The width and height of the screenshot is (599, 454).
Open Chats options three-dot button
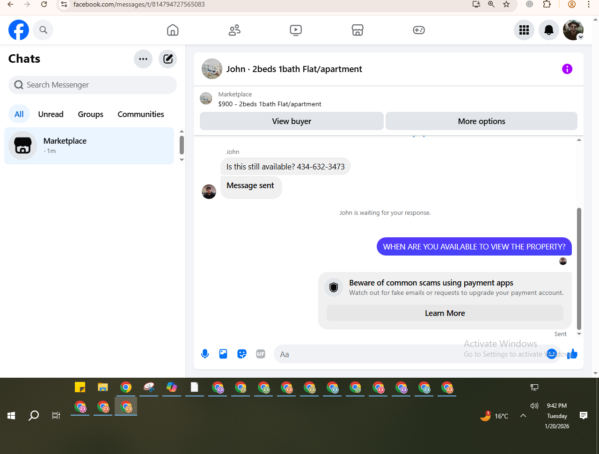click(143, 59)
